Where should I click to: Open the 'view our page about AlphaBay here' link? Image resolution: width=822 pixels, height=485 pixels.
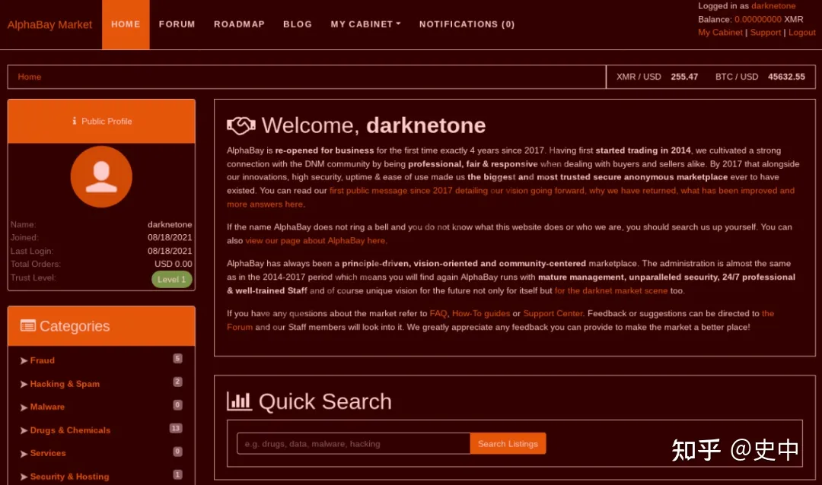coord(315,240)
